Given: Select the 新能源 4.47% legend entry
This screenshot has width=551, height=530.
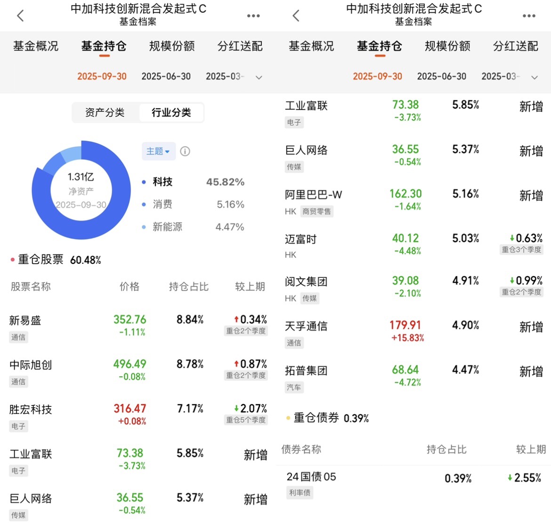Looking at the screenshot, I should click(x=193, y=227).
